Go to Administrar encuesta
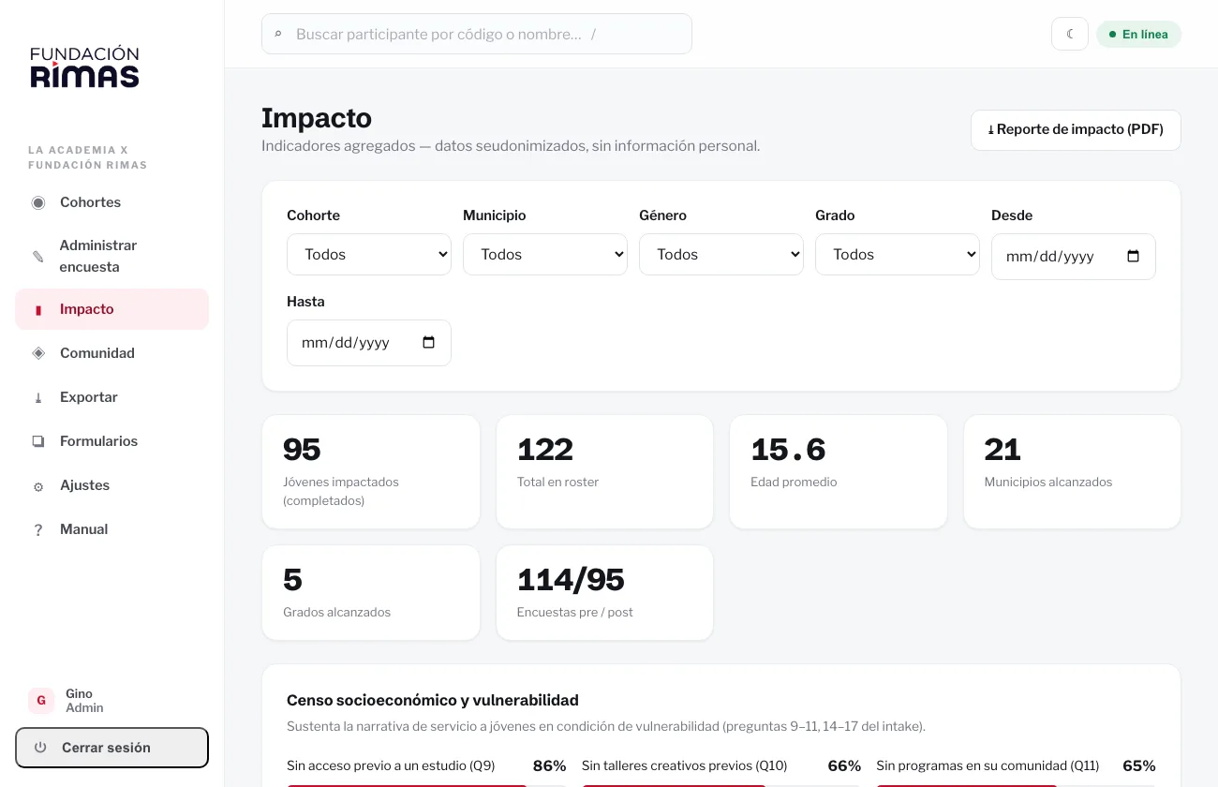Screen dimensions: 1218x787 pos(111,256)
